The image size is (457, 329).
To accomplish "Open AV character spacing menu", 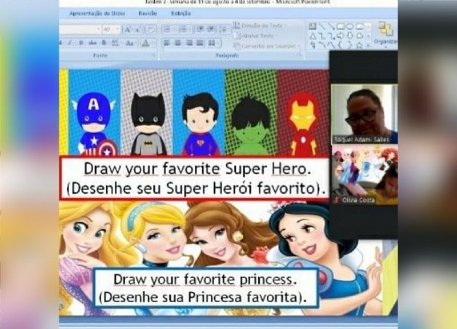I will (116, 43).
